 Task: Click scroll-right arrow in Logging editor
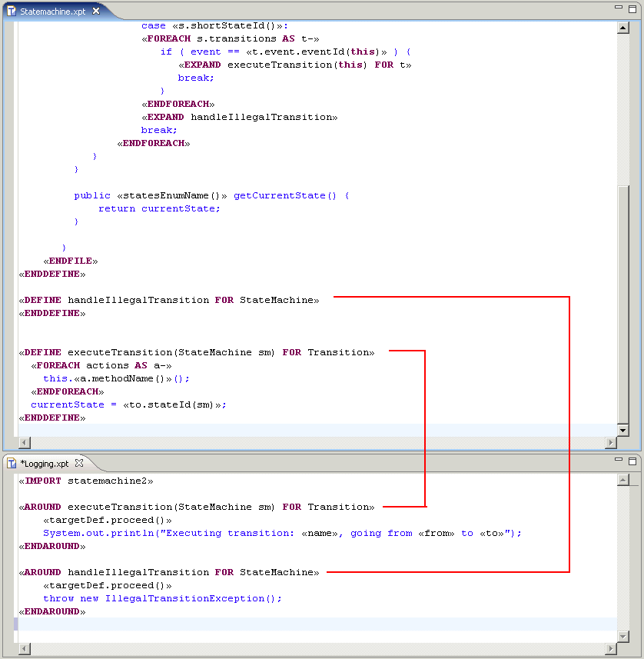(611, 649)
